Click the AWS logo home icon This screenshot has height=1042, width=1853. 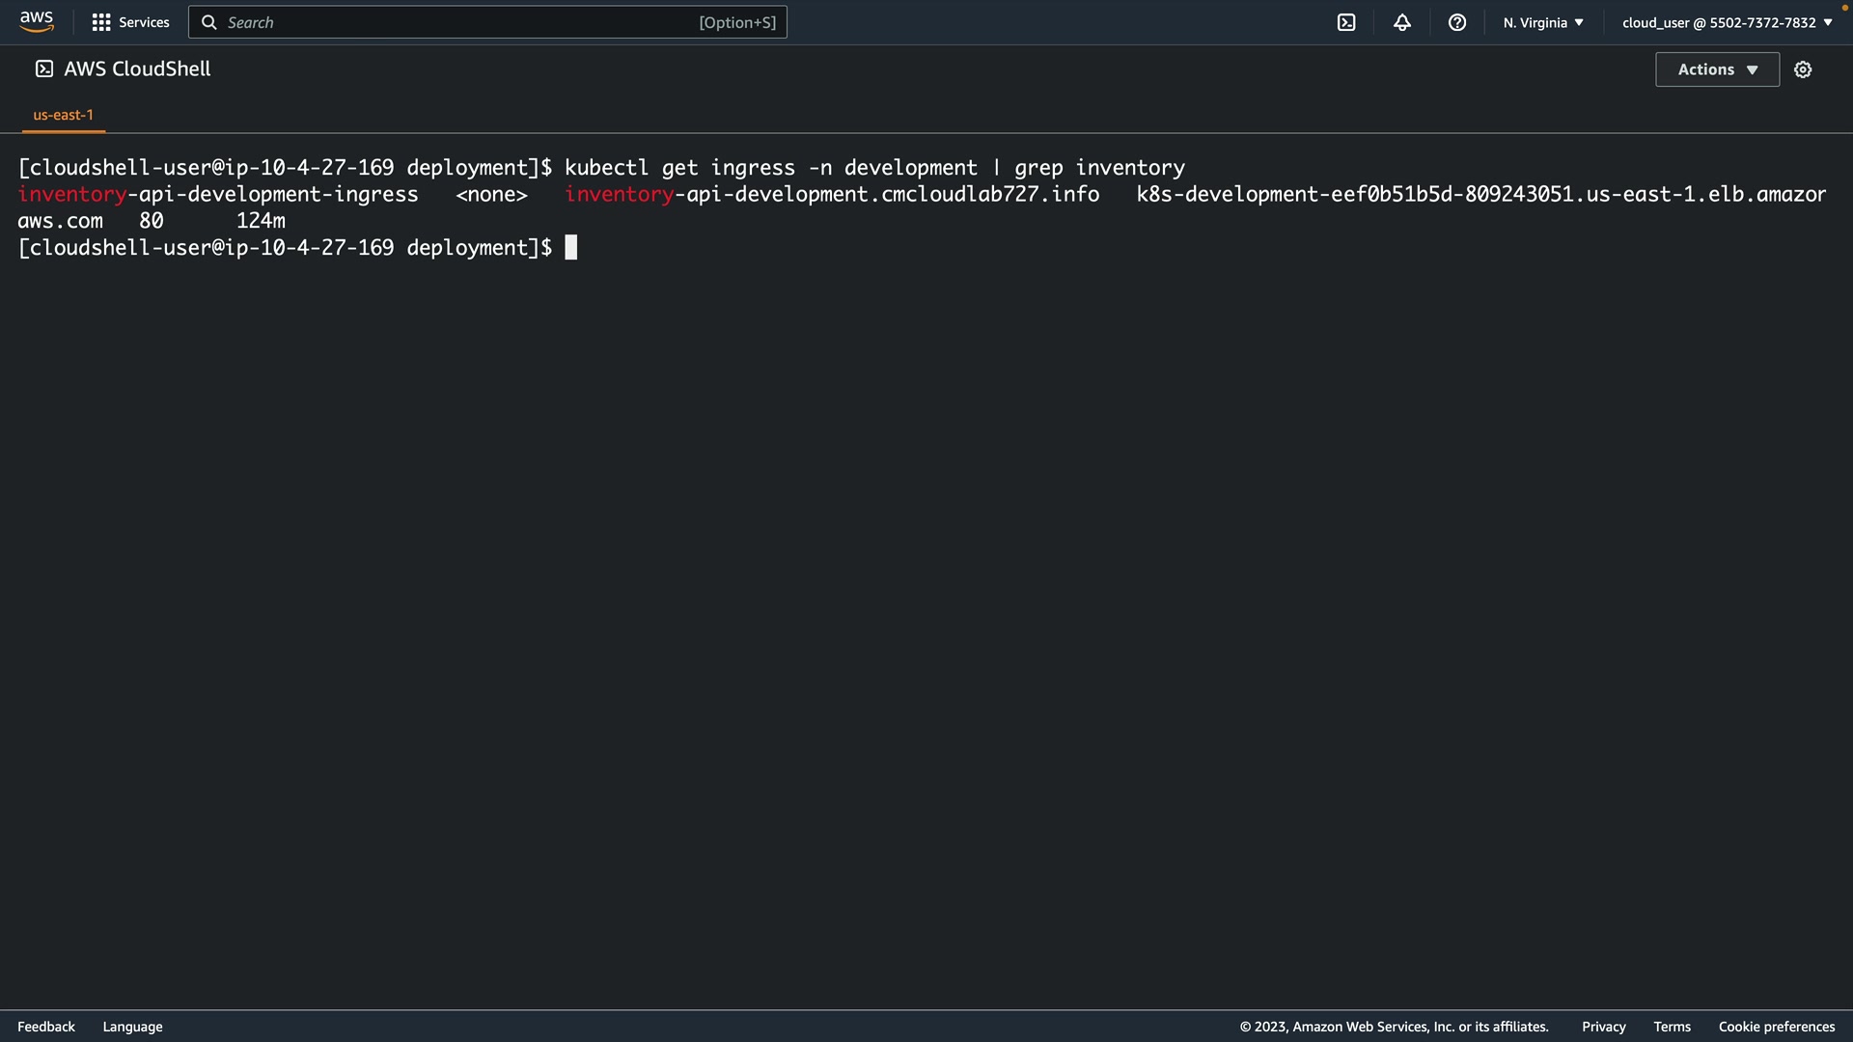click(37, 21)
